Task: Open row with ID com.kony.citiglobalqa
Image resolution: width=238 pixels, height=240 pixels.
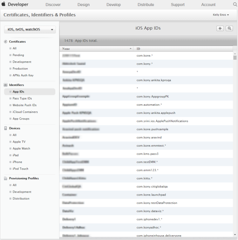Action: tap(146, 187)
